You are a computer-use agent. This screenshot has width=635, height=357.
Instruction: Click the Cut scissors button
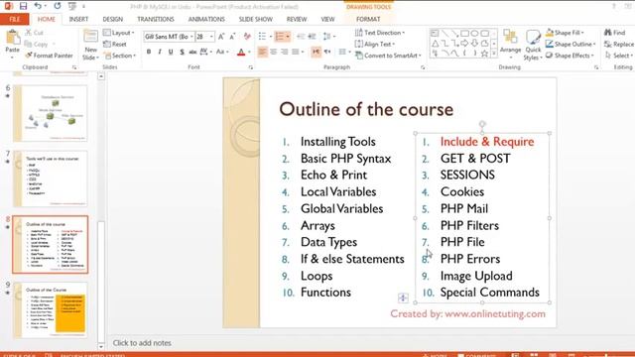click(x=34, y=33)
